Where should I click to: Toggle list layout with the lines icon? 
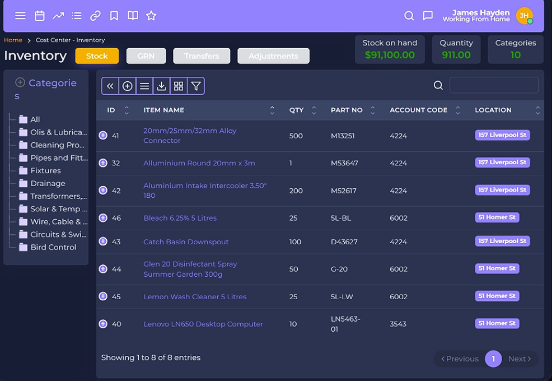(x=144, y=85)
